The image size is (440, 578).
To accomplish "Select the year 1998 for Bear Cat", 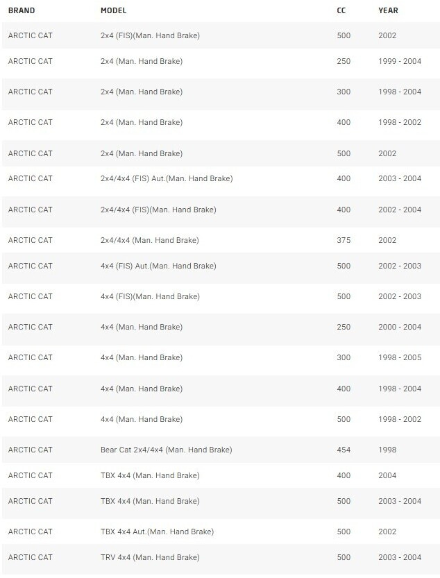I will [387, 450].
